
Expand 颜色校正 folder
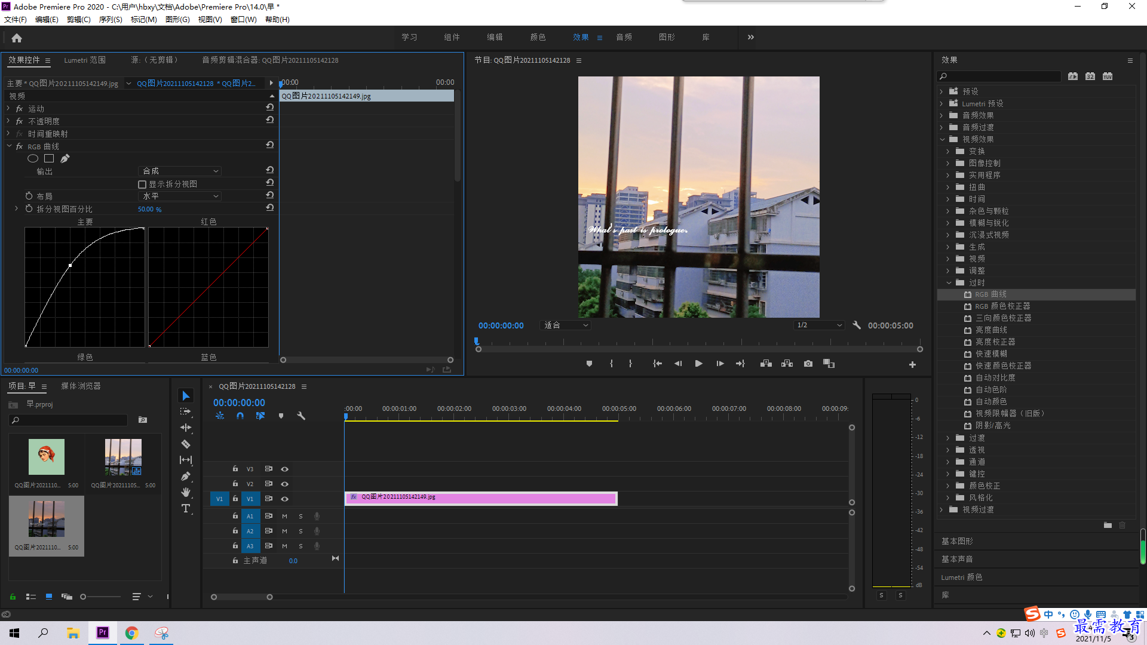point(948,486)
